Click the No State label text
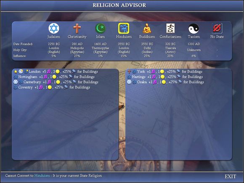 point(217,37)
